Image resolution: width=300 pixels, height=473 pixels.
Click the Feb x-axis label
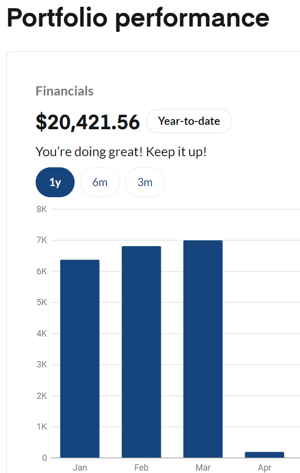pos(141,468)
